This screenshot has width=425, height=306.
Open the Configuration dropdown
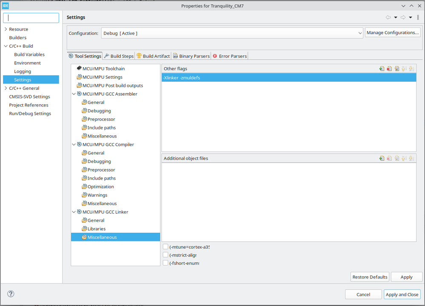232,33
